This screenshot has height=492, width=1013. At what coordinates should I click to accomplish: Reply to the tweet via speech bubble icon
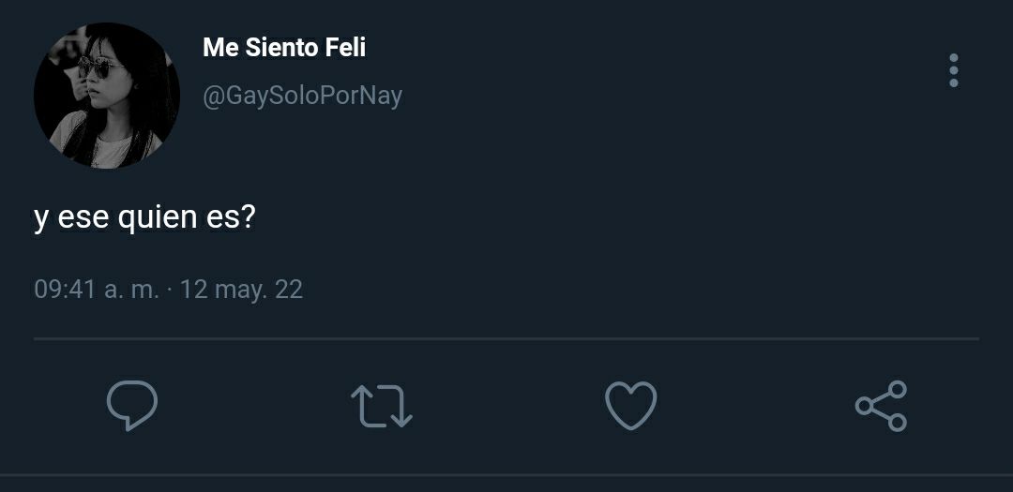pyautogui.click(x=132, y=406)
